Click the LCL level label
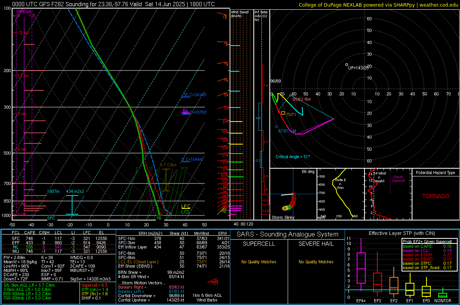Image resolution: width=460 pixels, height=305 pixels. pyautogui.click(x=186, y=212)
